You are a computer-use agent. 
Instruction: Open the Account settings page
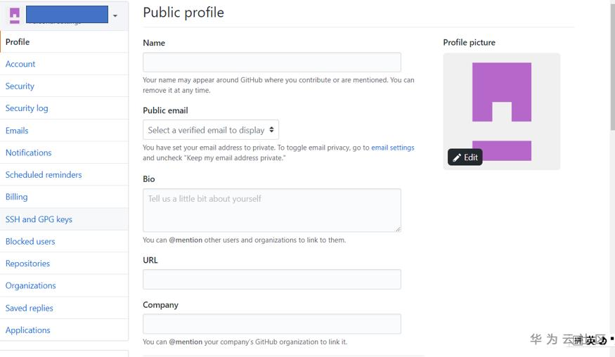(x=20, y=64)
